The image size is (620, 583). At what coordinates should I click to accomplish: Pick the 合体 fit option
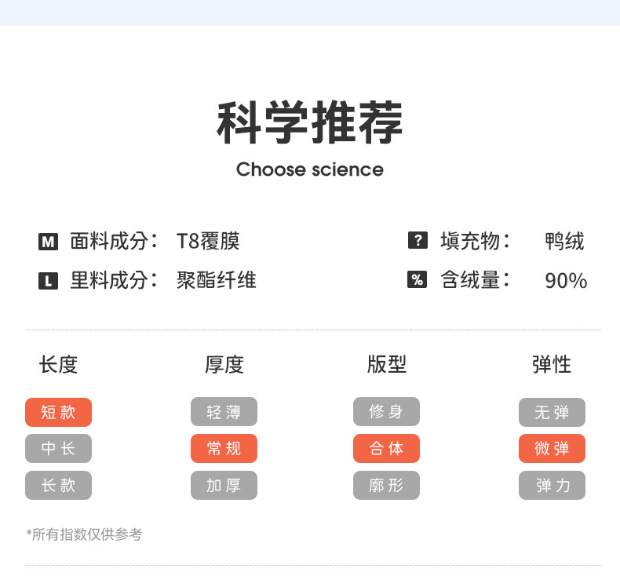(x=386, y=448)
